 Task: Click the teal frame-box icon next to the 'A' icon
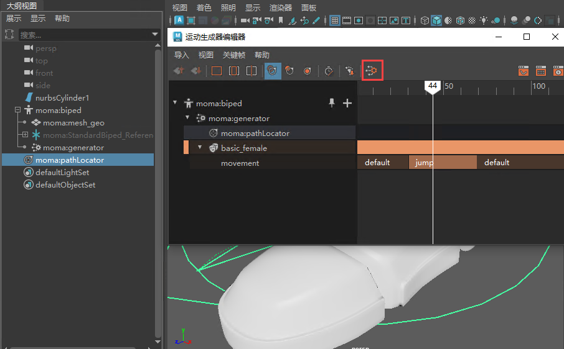pos(191,20)
